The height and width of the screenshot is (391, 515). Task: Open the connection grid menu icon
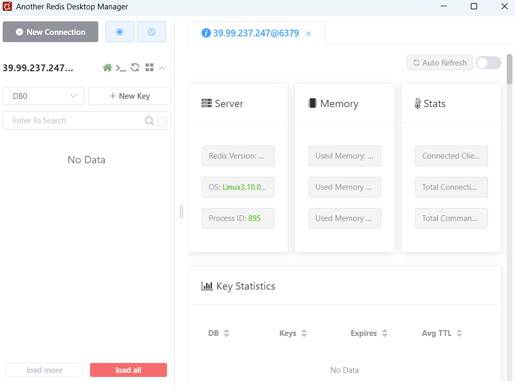tap(149, 68)
